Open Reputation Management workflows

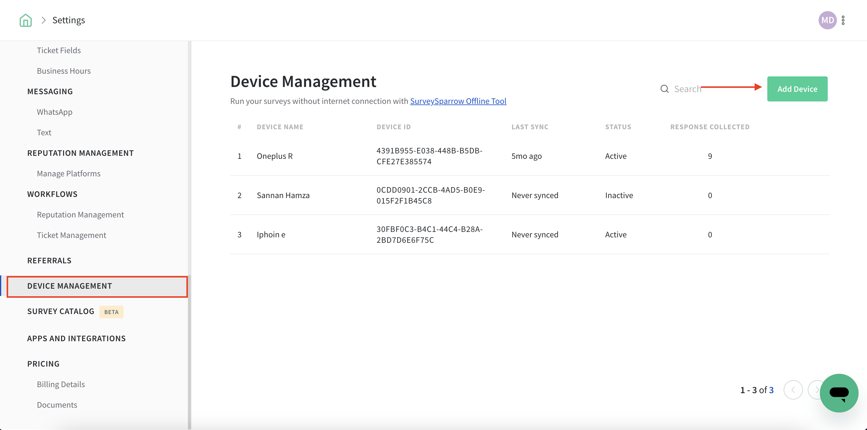[x=80, y=214]
